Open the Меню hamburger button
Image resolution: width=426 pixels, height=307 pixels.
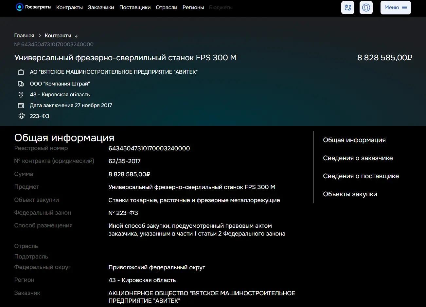pyautogui.click(x=396, y=8)
